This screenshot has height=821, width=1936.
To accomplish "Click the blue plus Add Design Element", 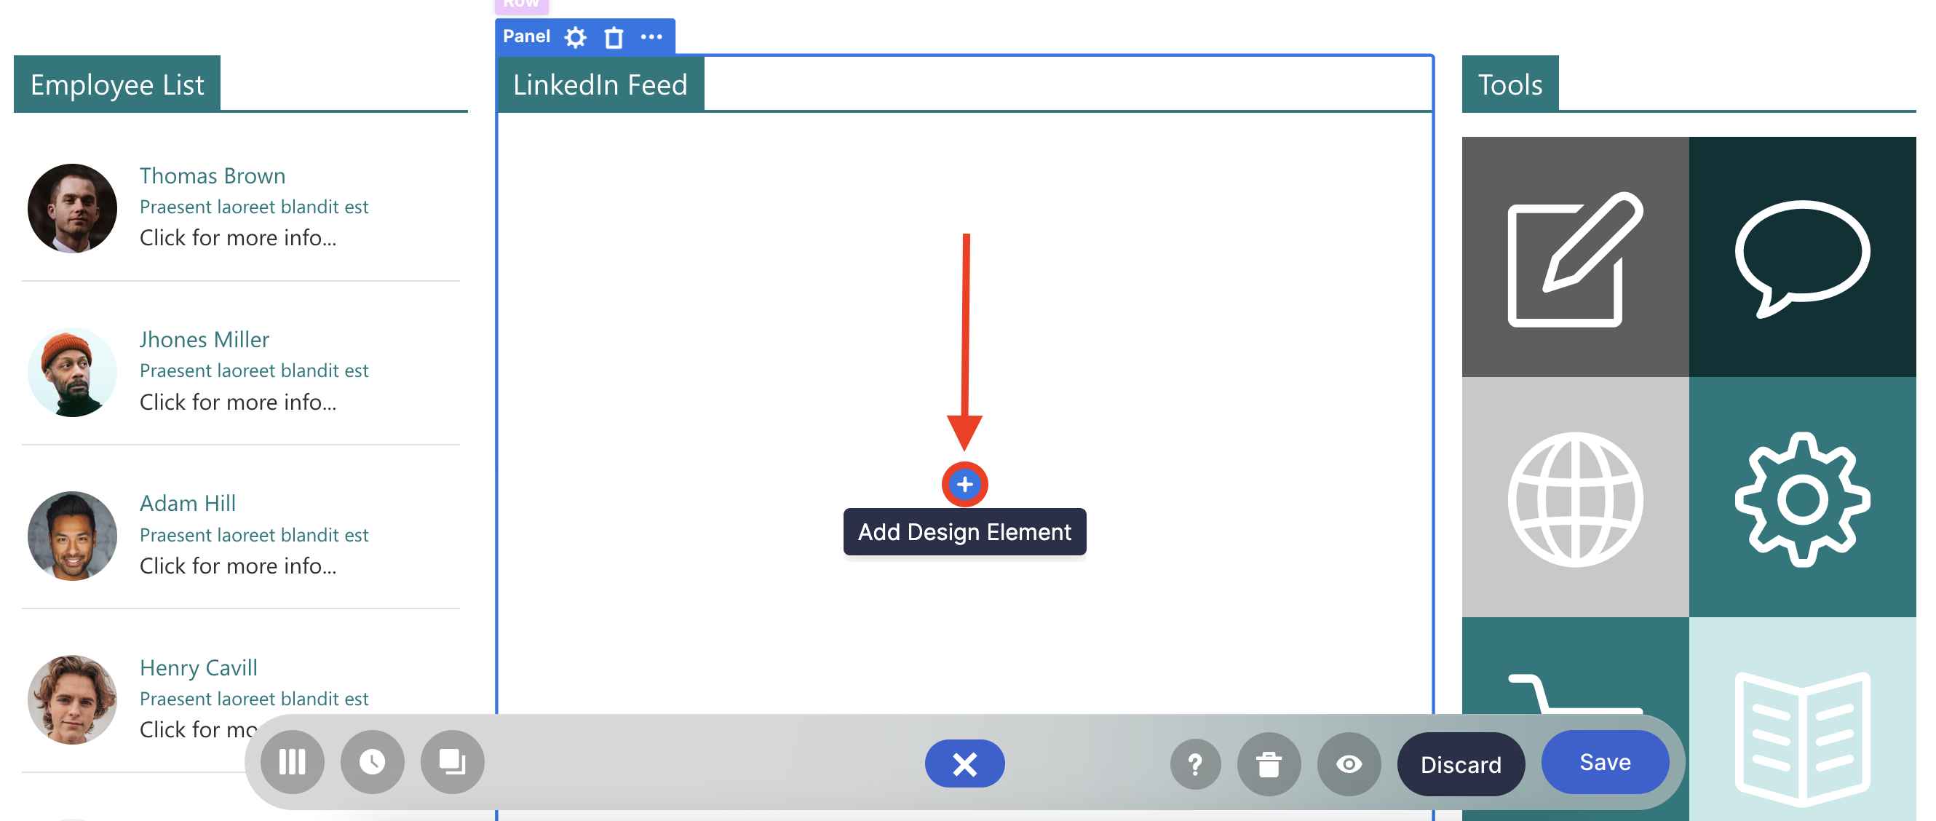I will pos(964,484).
